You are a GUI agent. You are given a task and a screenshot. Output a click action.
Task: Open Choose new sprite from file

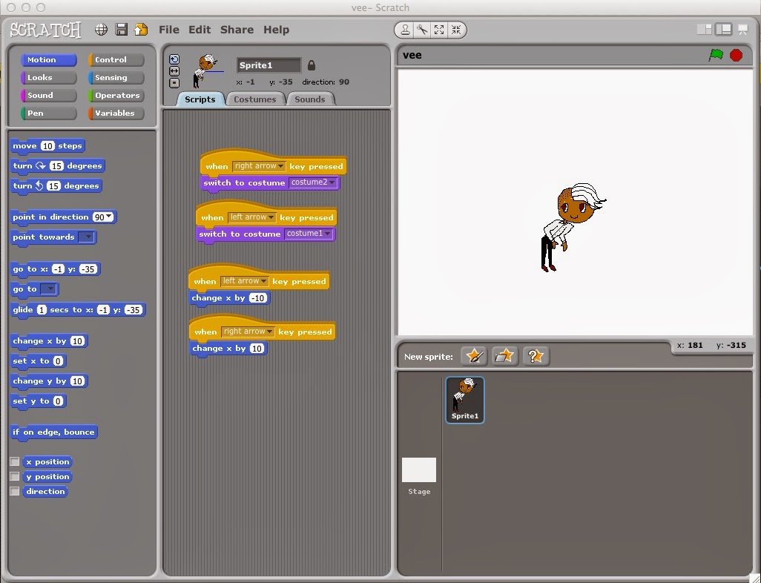pyautogui.click(x=505, y=356)
